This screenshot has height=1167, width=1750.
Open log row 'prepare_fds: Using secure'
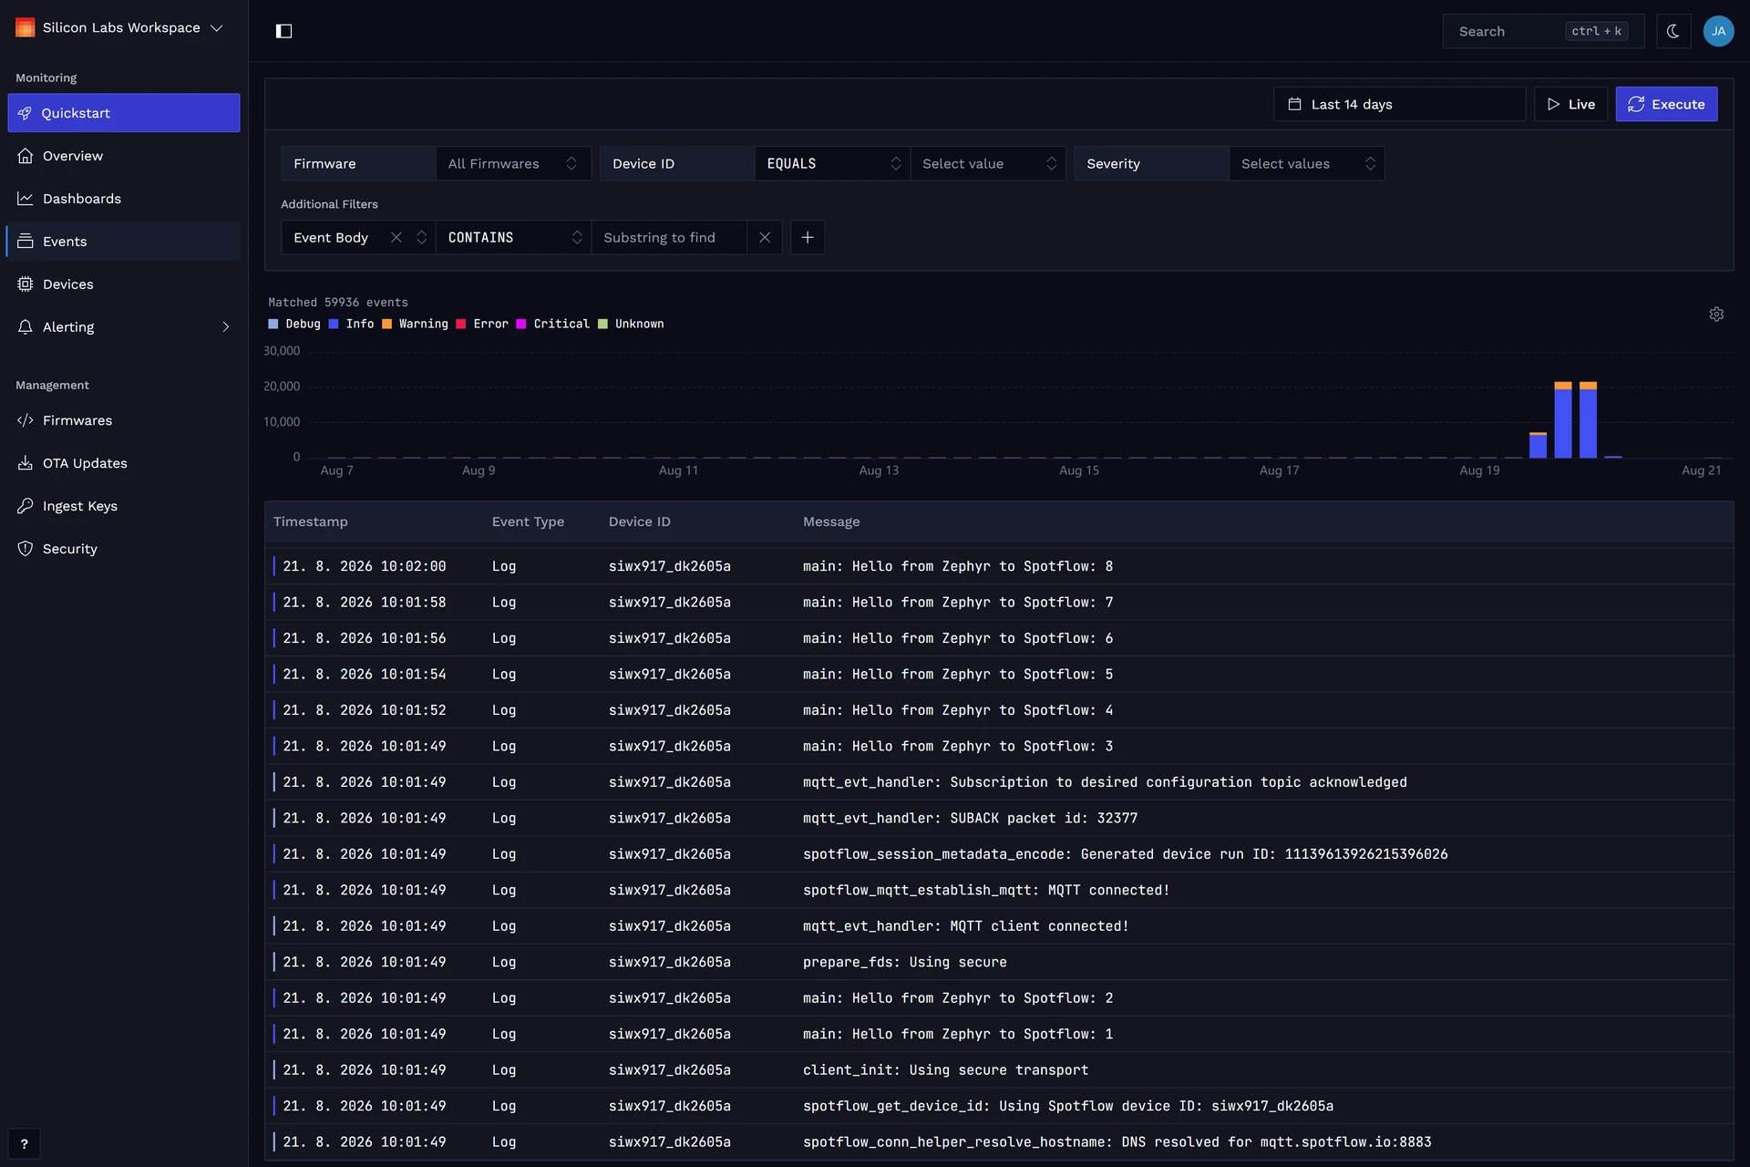999,962
